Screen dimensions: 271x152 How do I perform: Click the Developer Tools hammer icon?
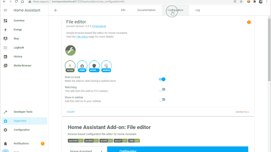[x=5, y=112]
